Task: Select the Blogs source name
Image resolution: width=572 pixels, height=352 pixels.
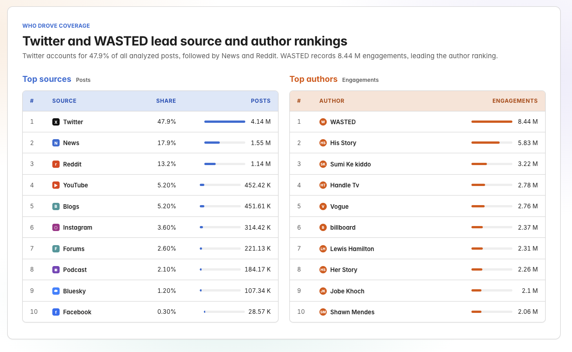Action: pos(71,206)
